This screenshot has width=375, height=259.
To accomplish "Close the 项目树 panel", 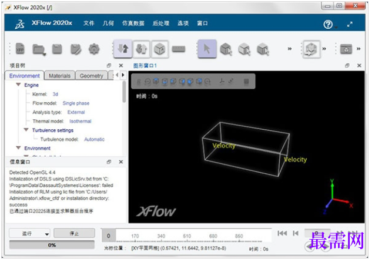I will (x=121, y=65).
